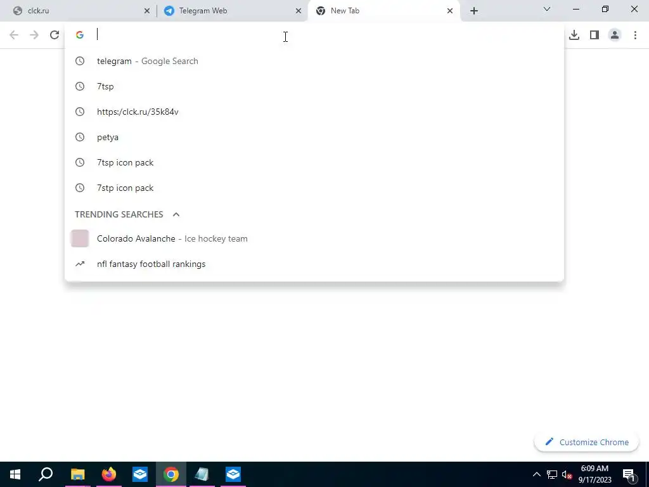Click the Chrome taskbar icon
This screenshot has height=487, width=649.
[171, 474]
